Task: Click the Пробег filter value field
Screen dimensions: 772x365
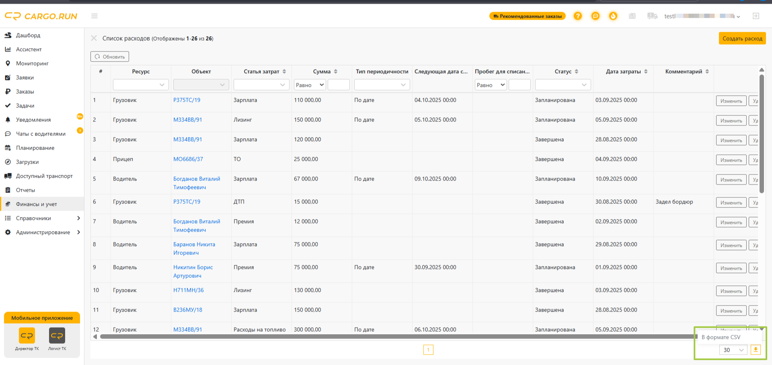Action: [x=519, y=85]
